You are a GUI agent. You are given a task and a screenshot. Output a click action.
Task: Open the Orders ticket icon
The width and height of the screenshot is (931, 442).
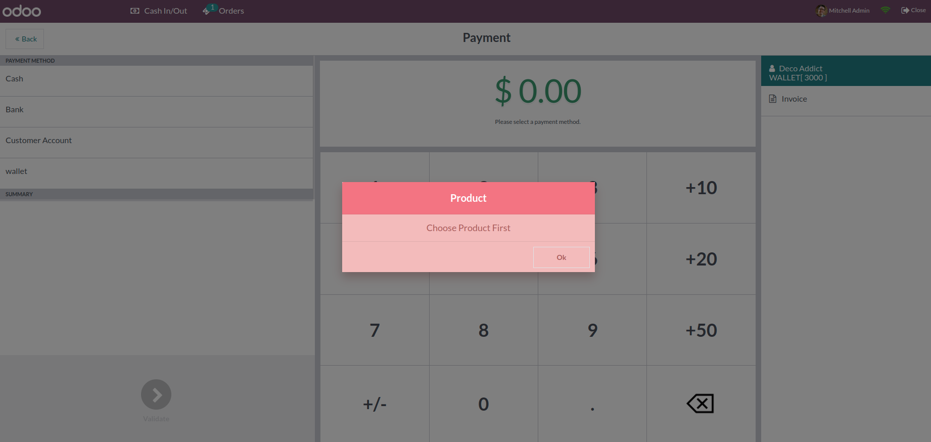(x=207, y=11)
